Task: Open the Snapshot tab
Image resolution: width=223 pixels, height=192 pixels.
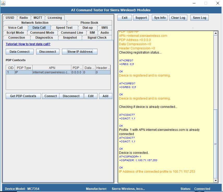Action: pos(70,38)
